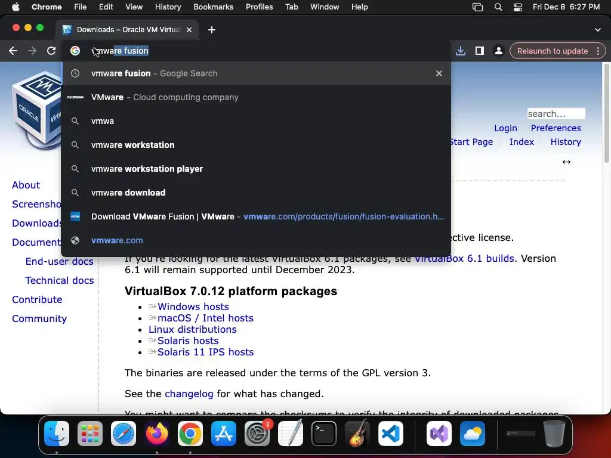Open the Profiles menu

[259, 7]
